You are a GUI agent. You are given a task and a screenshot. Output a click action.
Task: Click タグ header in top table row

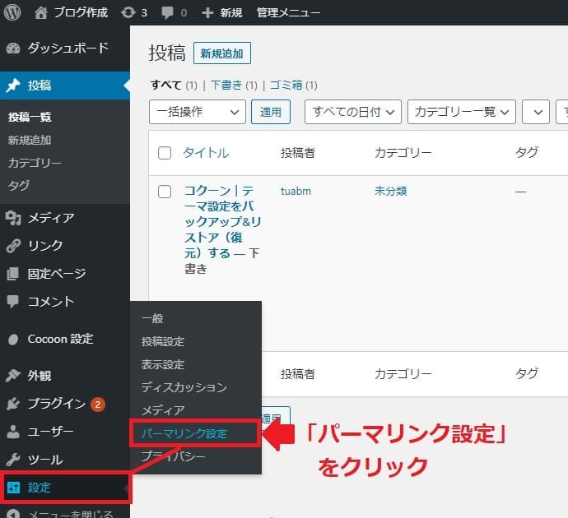click(x=526, y=153)
